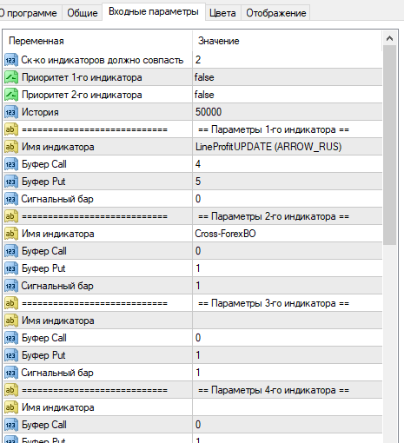Screen dimensions: 404x443
Task: Click the string icon of 4th indicator Имя индикатора
Action: 11,407
